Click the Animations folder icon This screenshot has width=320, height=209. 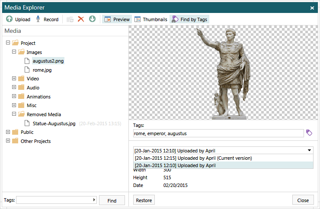coord(21,96)
